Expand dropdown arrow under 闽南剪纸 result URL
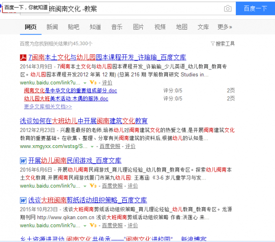This screenshot has height=242, width=275. point(85,226)
